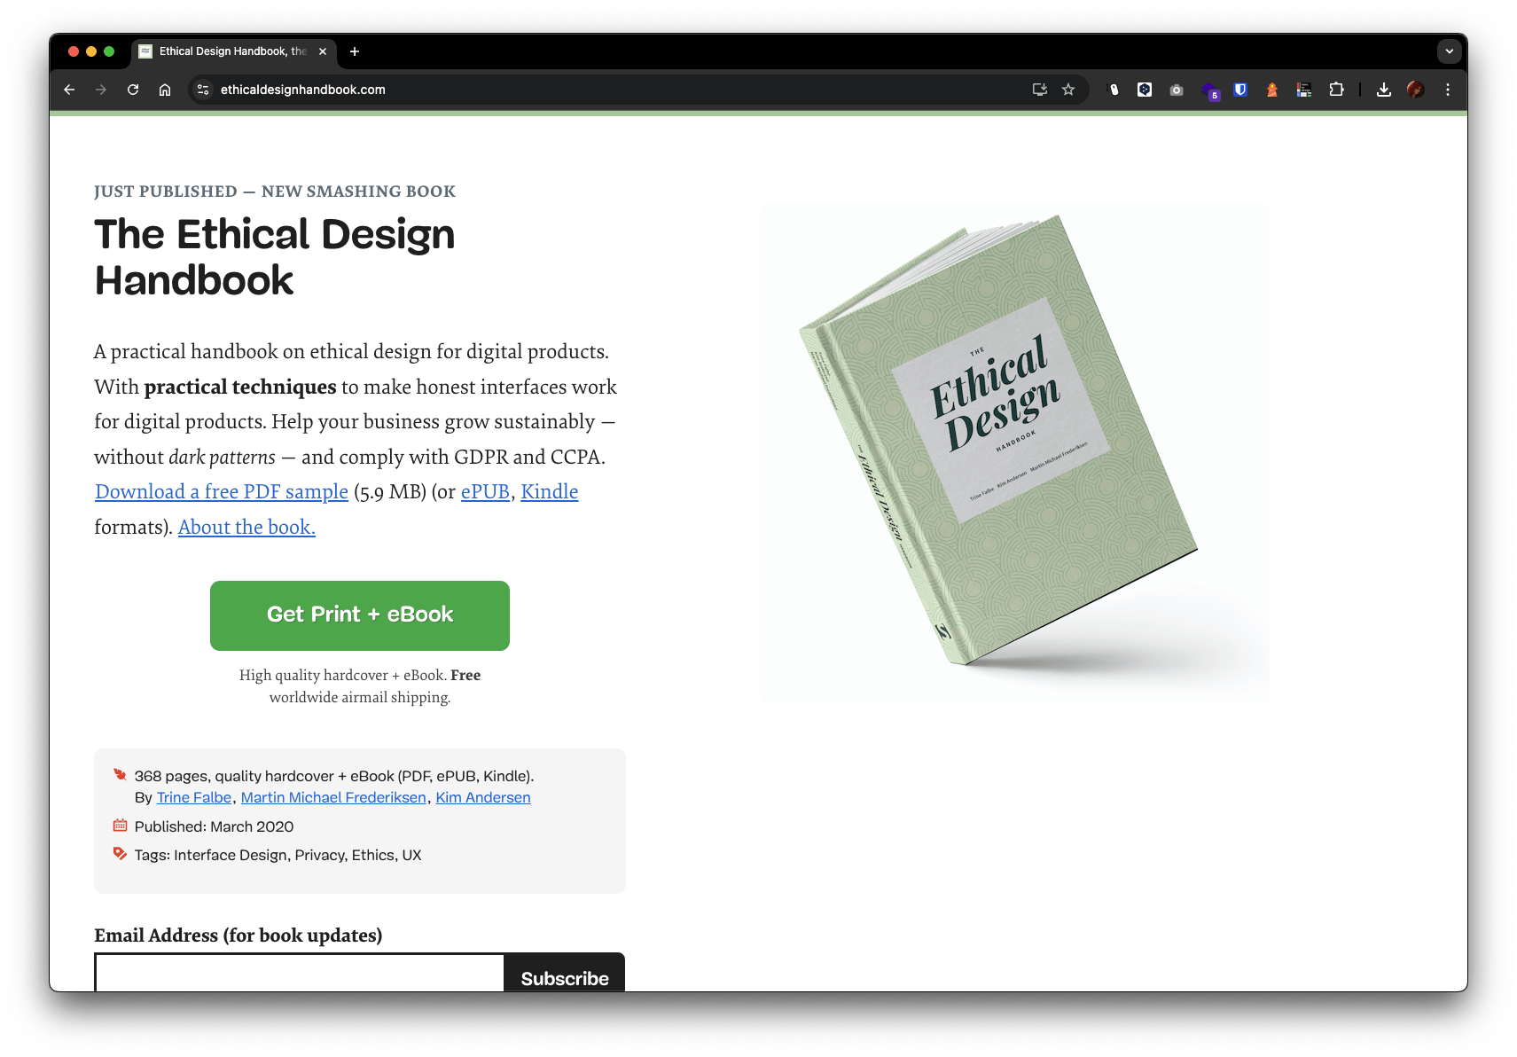The height and width of the screenshot is (1057, 1517).
Task: Open the purple extension with badge 5
Action: tap(1210, 90)
